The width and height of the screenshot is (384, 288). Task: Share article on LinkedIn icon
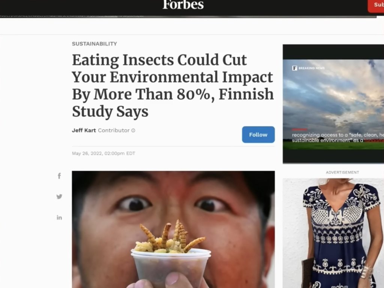tap(59, 217)
